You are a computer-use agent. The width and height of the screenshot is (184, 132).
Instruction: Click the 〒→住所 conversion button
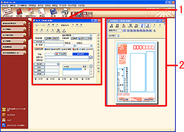(x=61, y=54)
